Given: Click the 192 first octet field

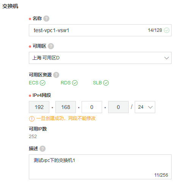Looking at the screenshot, I should pyautogui.click(x=39, y=107).
